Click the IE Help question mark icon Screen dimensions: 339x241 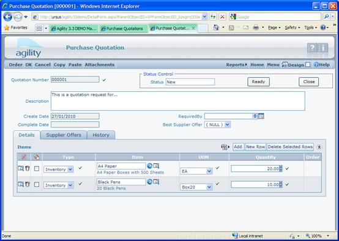pos(323,28)
